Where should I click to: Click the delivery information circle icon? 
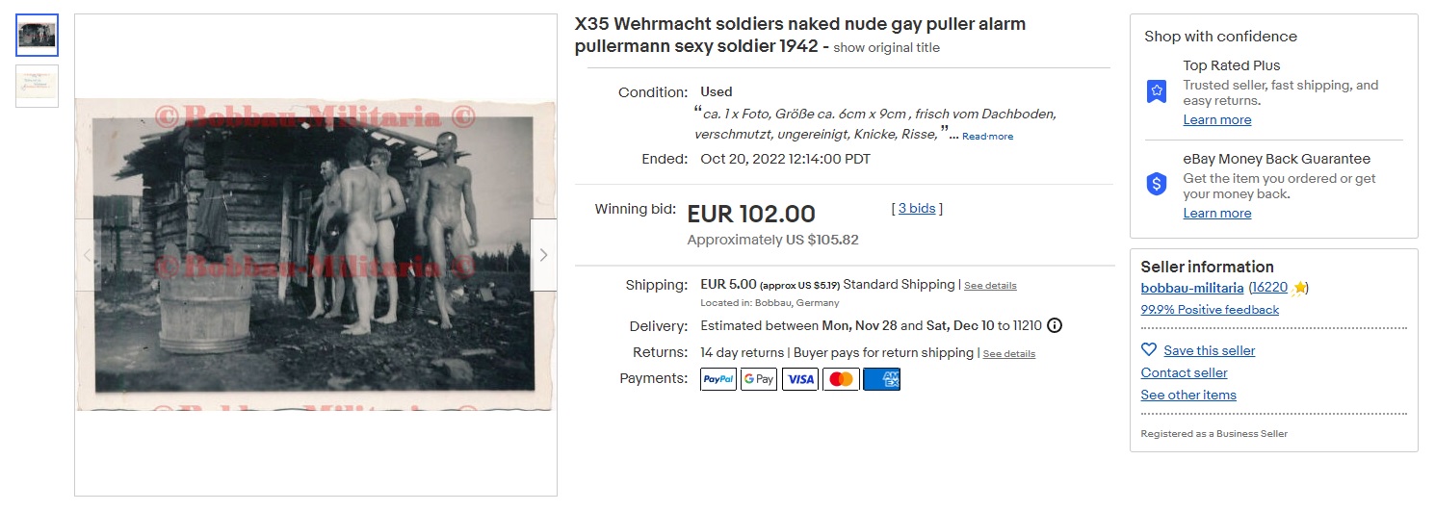point(1055,325)
